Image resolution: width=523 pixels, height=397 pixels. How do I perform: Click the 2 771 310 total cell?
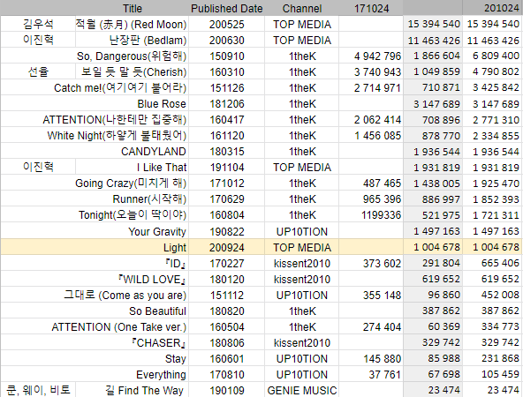[493, 120]
